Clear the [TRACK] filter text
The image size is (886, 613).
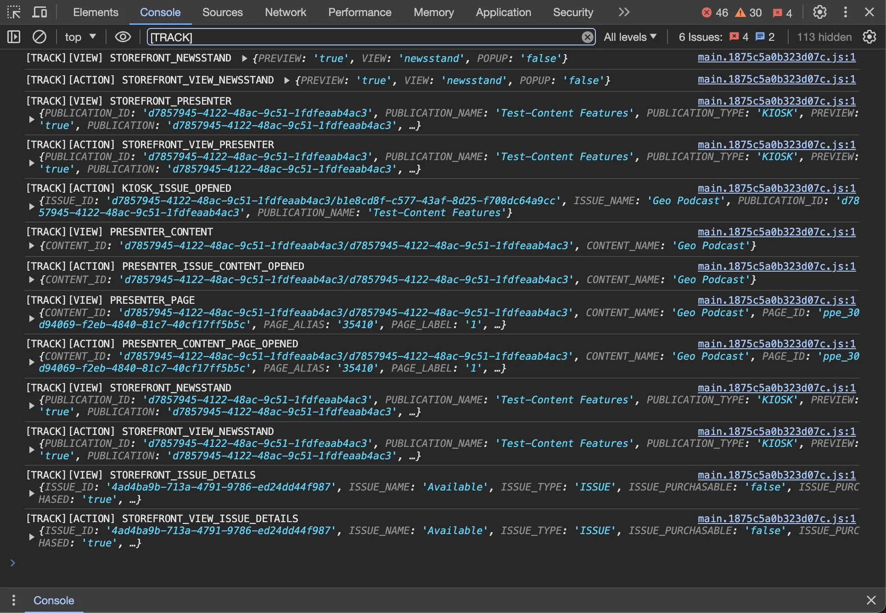coord(587,37)
